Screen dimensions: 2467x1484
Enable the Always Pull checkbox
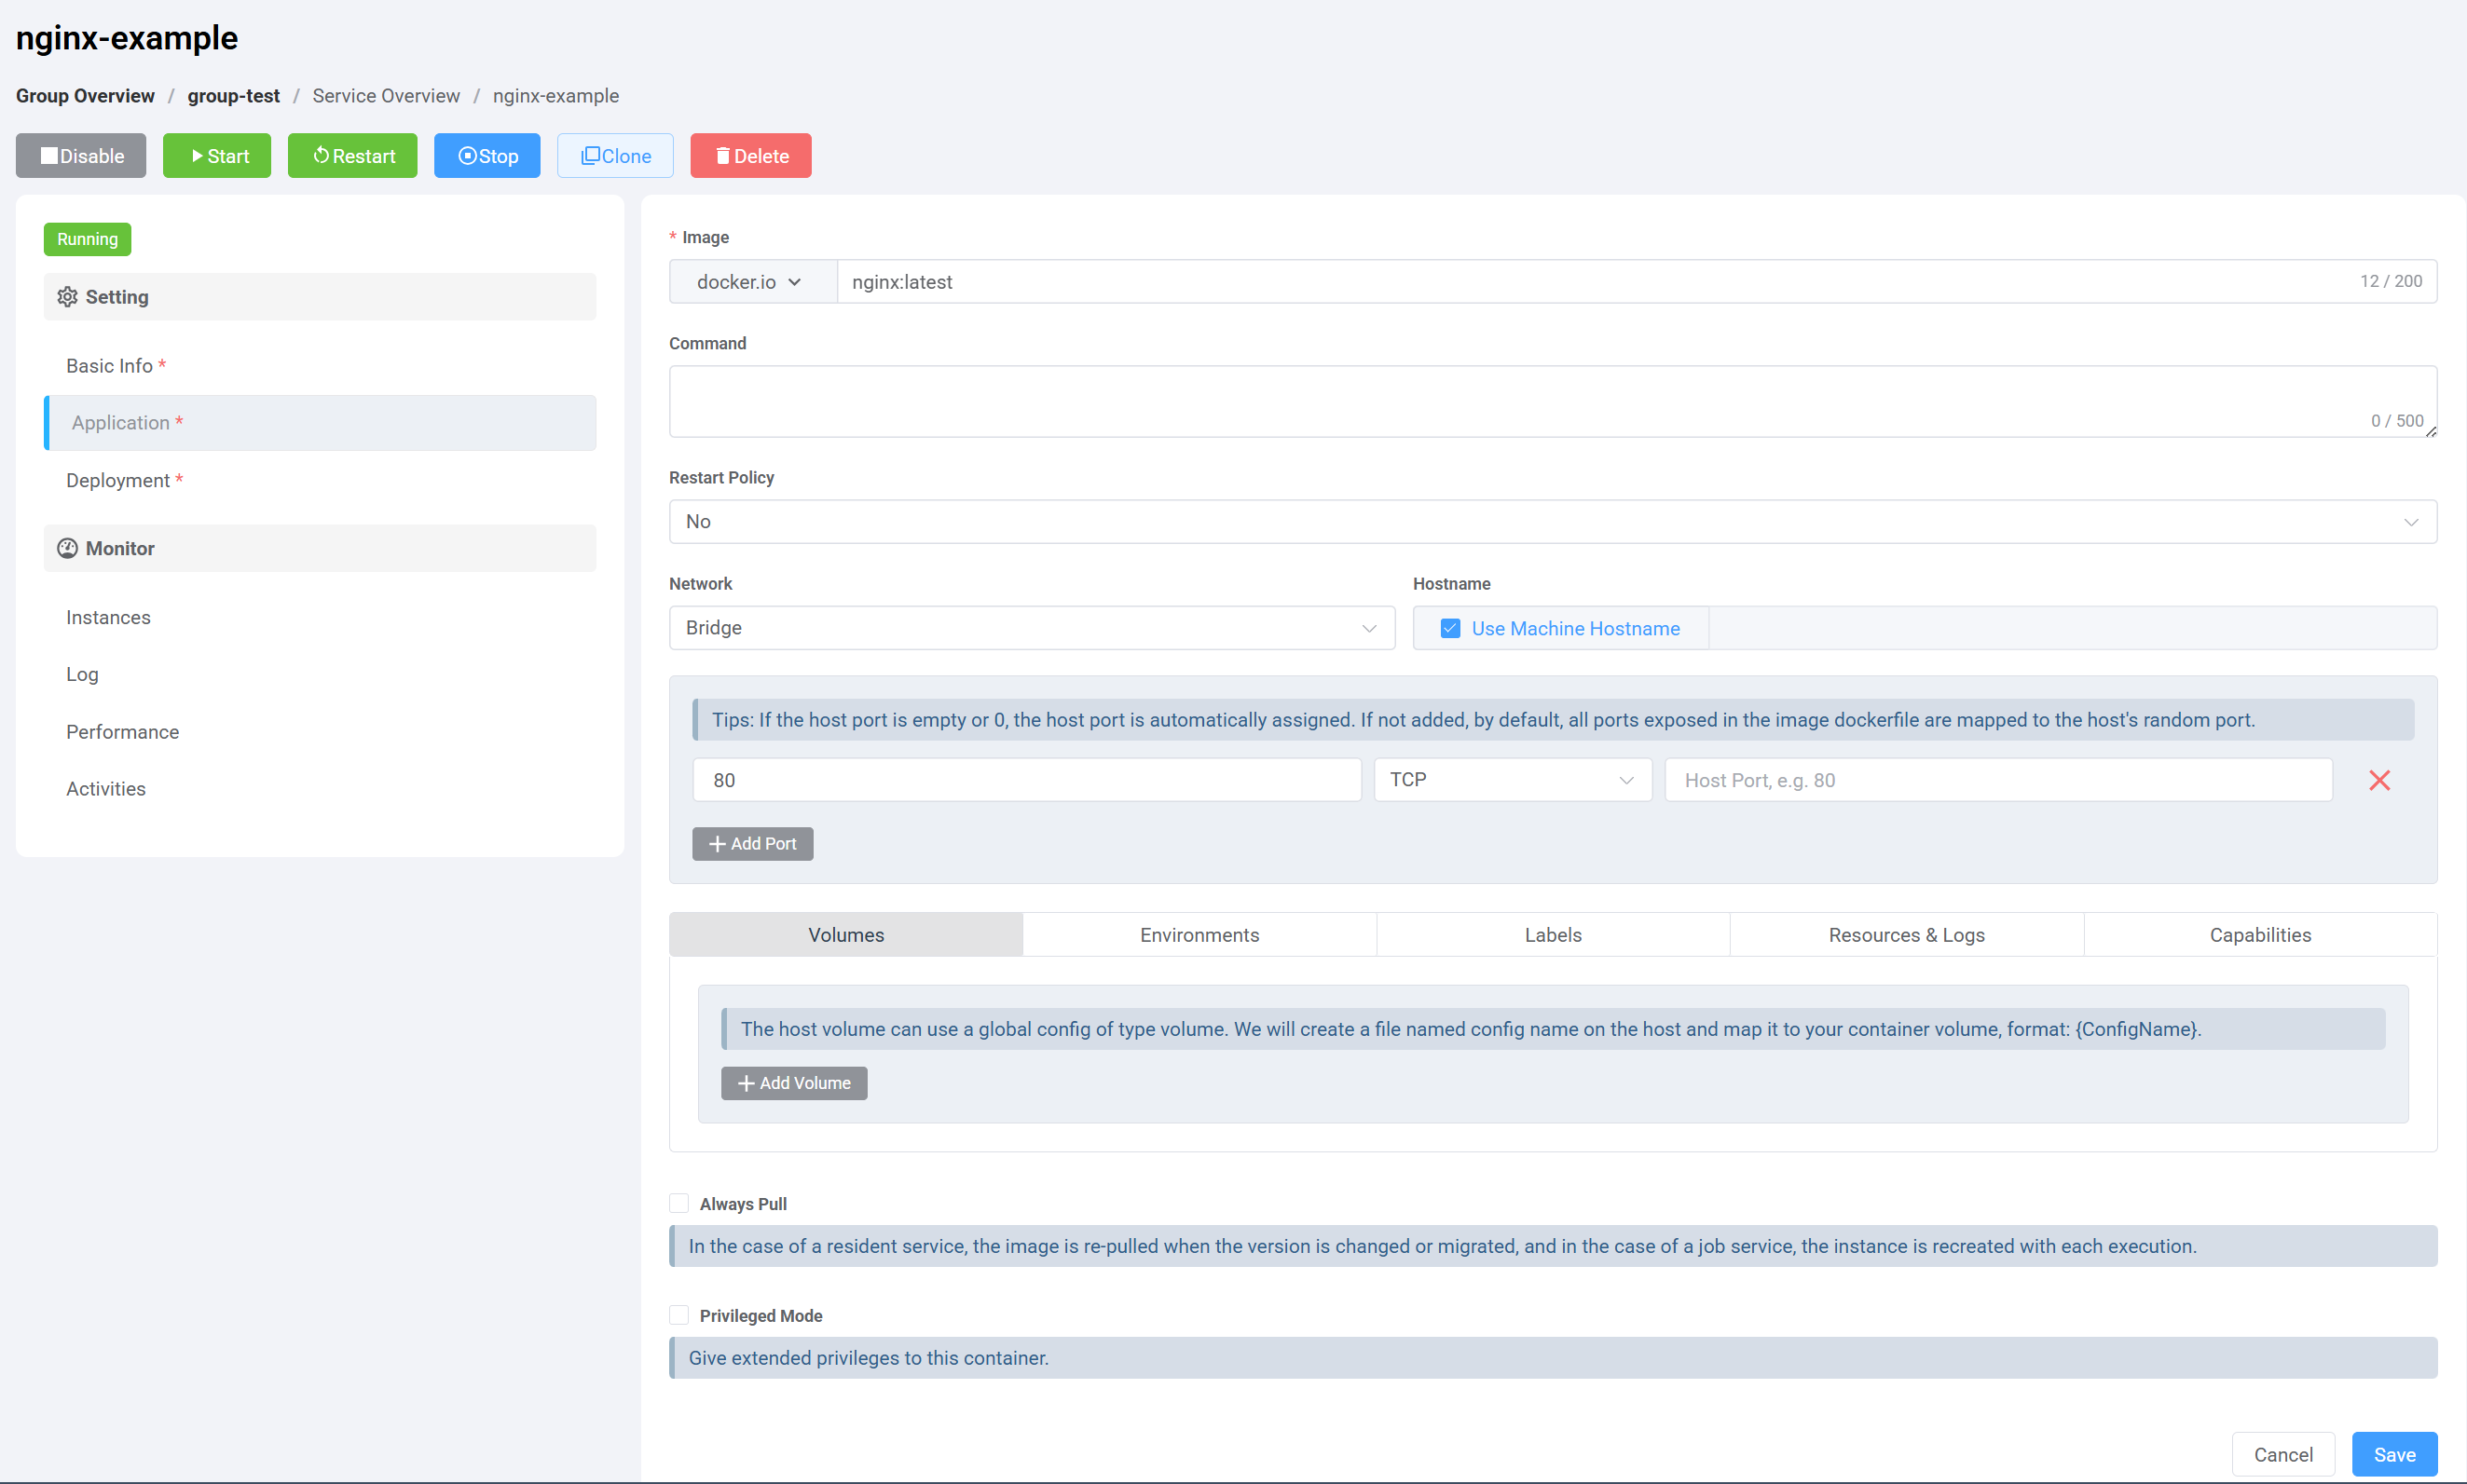pyautogui.click(x=679, y=1203)
